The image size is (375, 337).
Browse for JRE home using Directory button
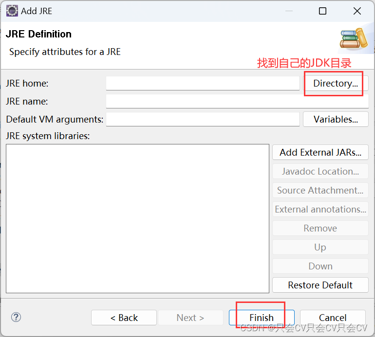[x=336, y=83]
